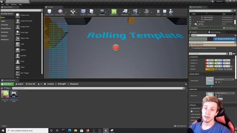Screen dimensions: 237x133
Task: Focus the Windows taskbar search box
Action: [x=27, y=130]
